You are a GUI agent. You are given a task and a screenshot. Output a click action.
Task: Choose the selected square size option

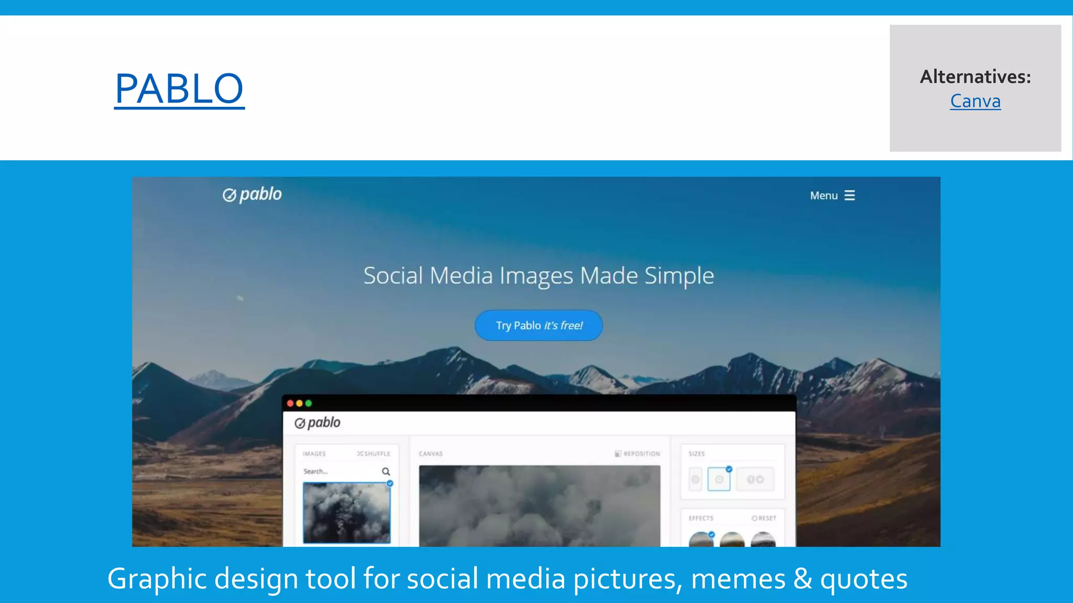(x=719, y=479)
